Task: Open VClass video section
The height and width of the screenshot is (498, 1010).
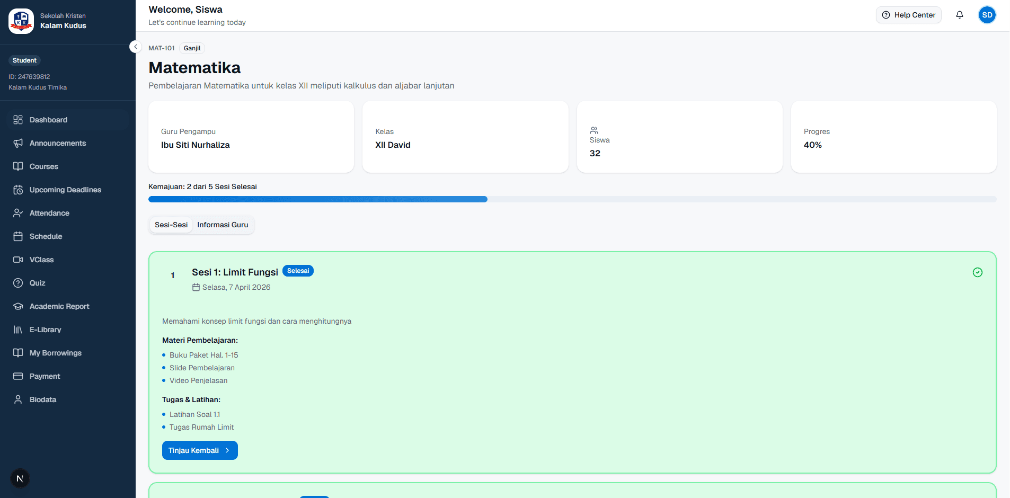Action: pos(68,260)
